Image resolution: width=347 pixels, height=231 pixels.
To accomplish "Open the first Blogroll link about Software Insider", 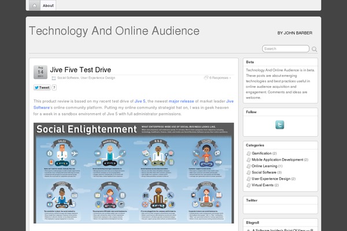I will click(283, 230).
